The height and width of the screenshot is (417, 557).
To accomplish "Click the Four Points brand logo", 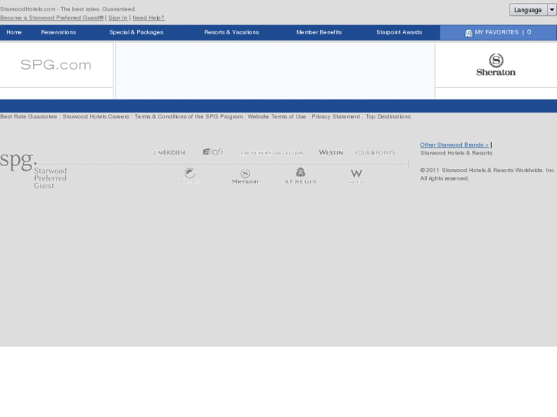I will (x=375, y=152).
